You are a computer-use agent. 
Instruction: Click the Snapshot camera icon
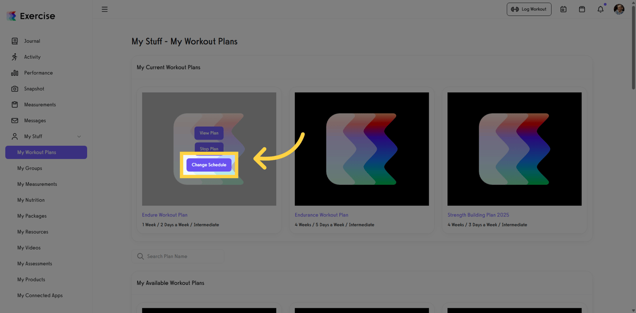point(14,88)
